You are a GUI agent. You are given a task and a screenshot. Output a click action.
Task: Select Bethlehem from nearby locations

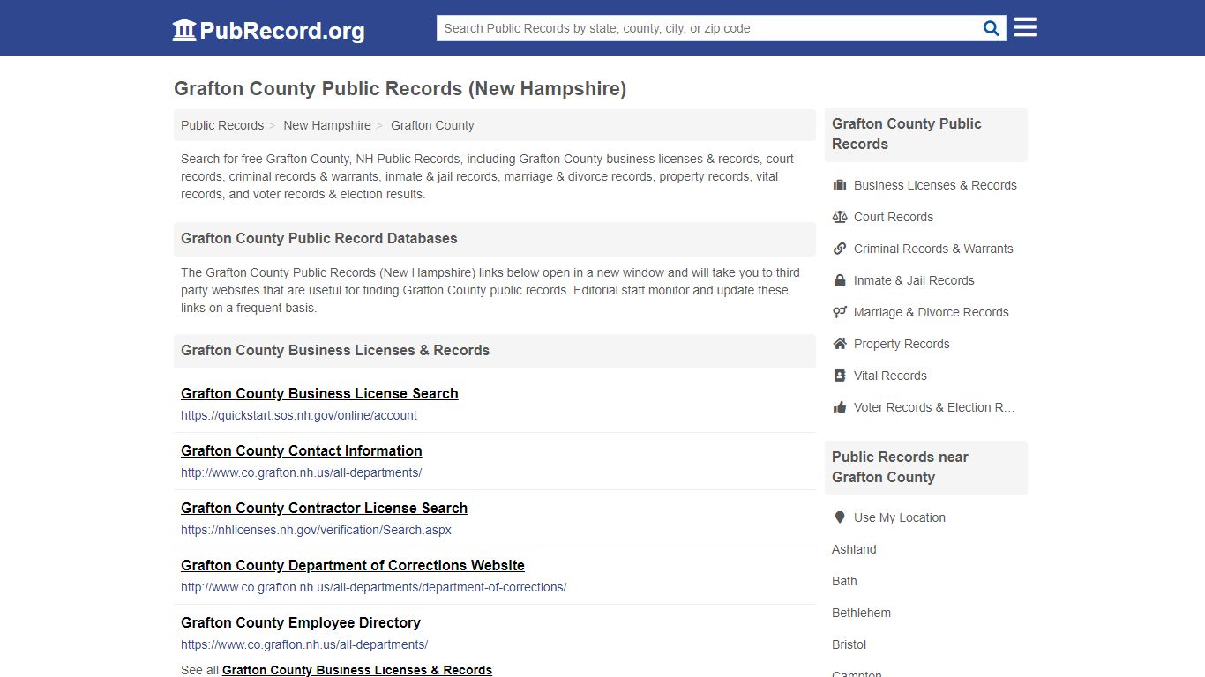coord(861,613)
